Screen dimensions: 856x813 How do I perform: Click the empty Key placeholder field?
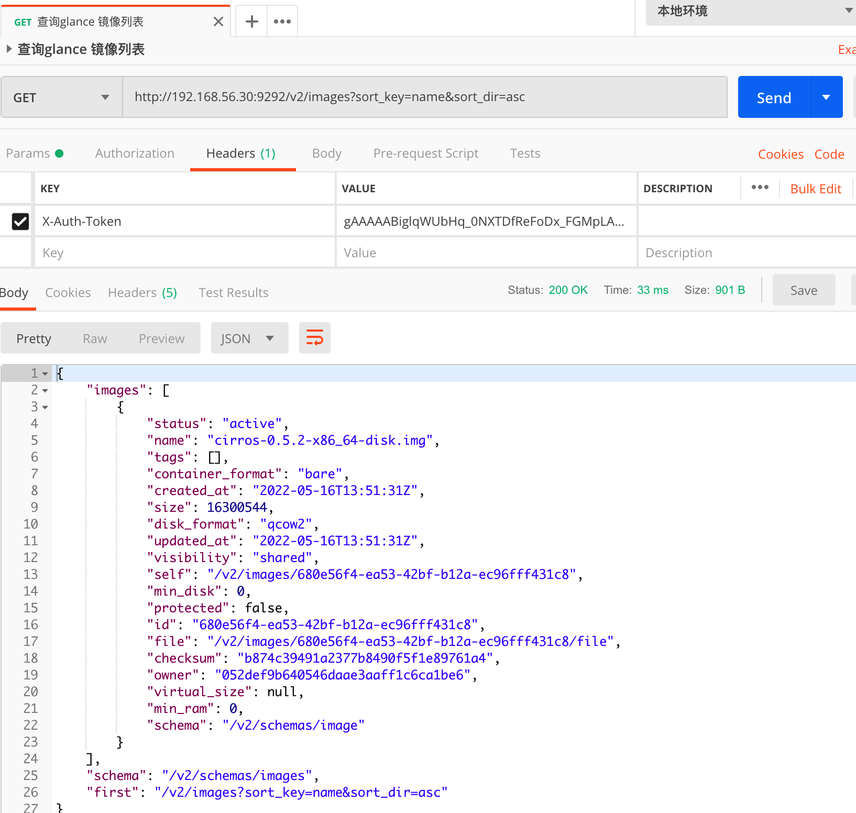(185, 253)
